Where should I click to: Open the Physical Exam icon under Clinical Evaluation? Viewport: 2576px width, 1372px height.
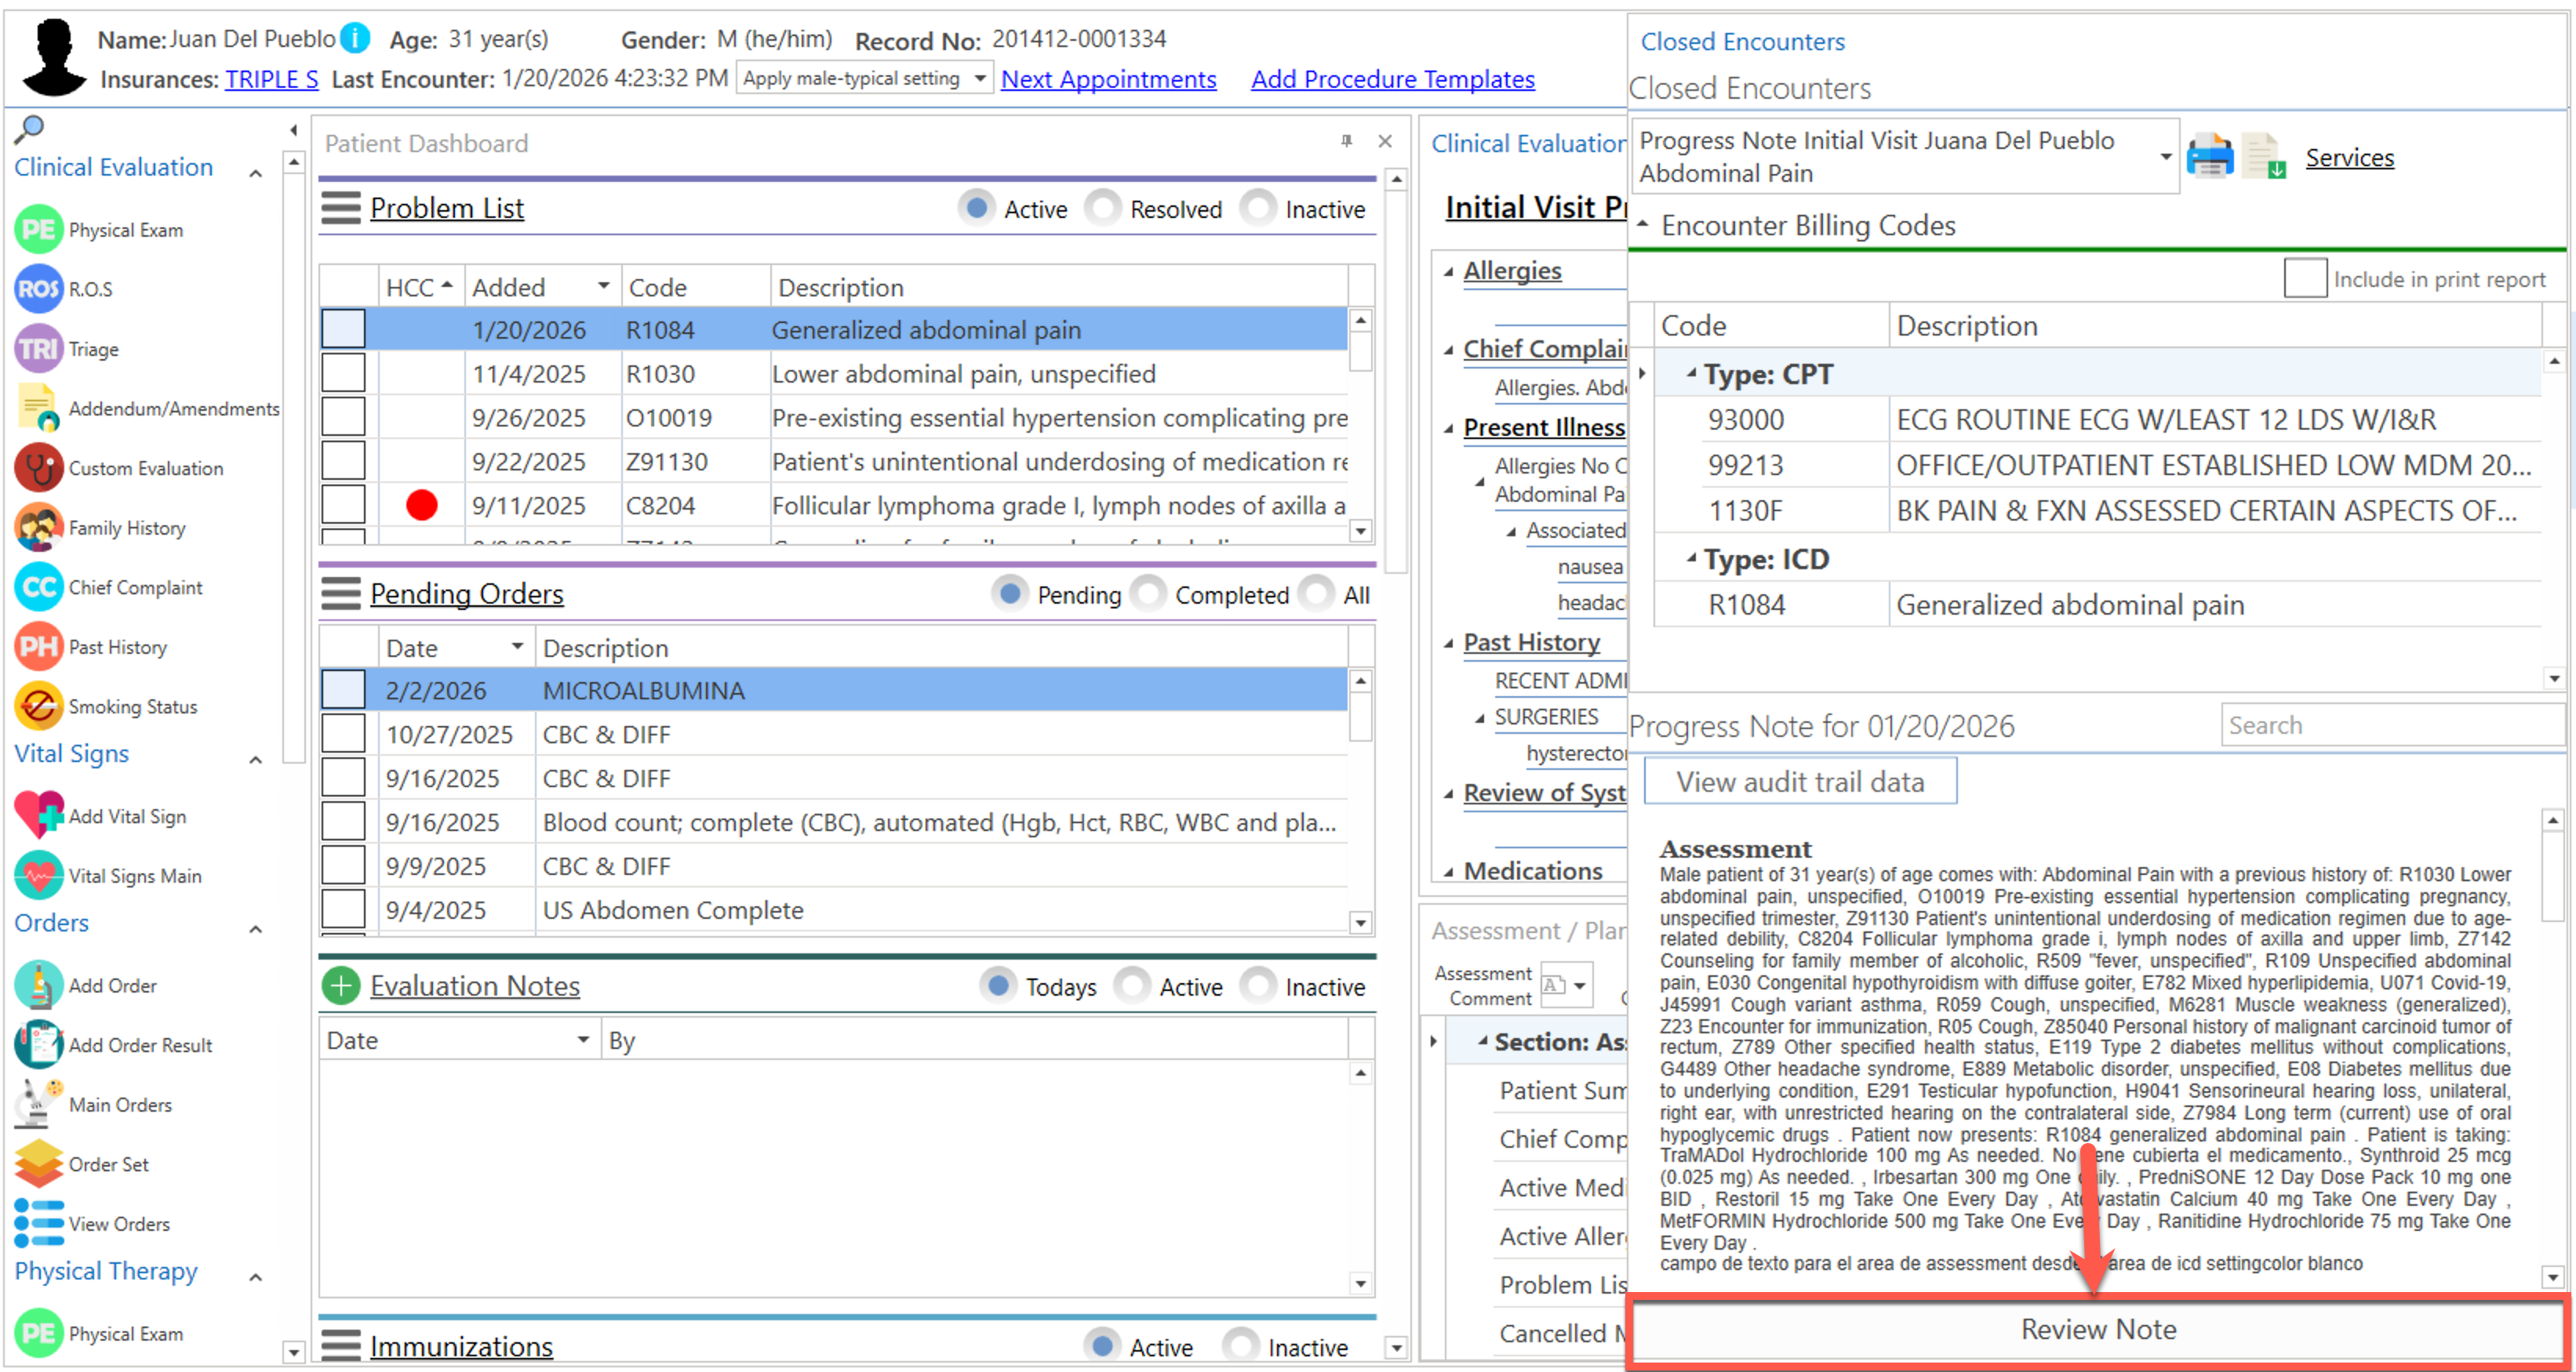[x=39, y=230]
